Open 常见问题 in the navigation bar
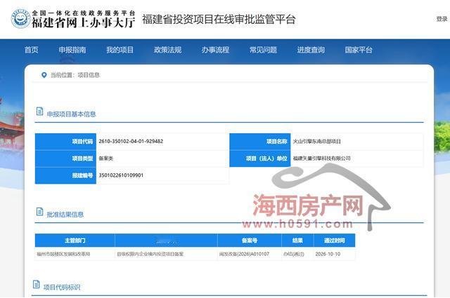The width and height of the screenshot is (450, 298). [263, 50]
